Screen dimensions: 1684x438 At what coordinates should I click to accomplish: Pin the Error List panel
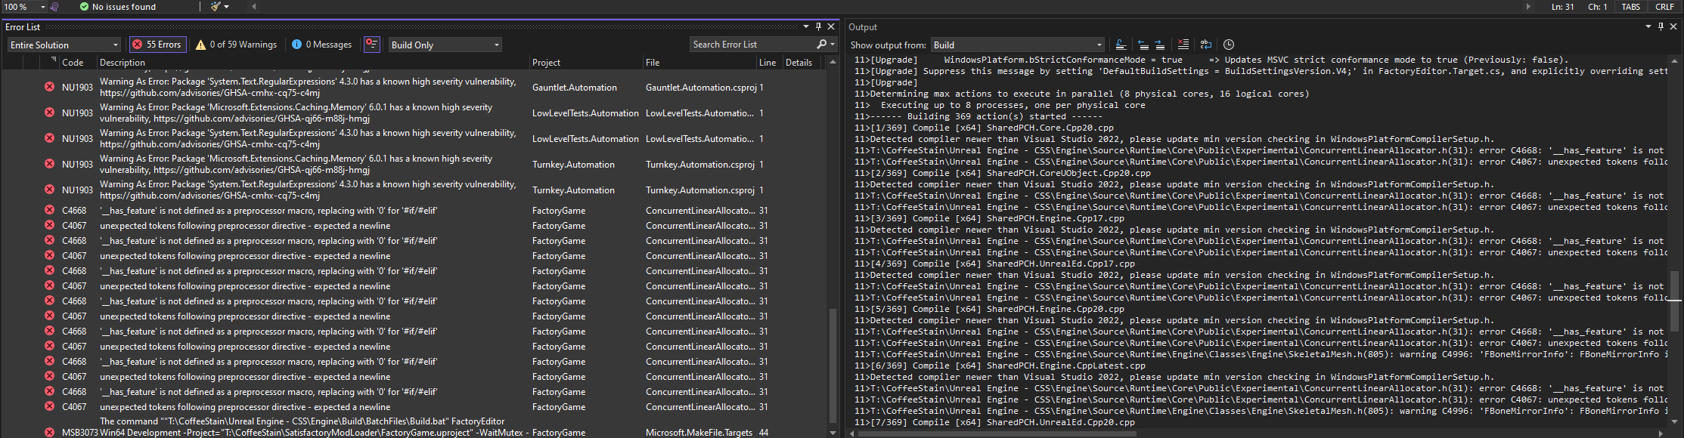pos(818,26)
